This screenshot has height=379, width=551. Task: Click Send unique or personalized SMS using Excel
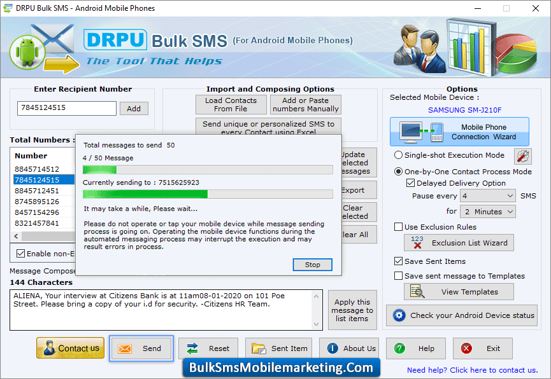[268, 127]
